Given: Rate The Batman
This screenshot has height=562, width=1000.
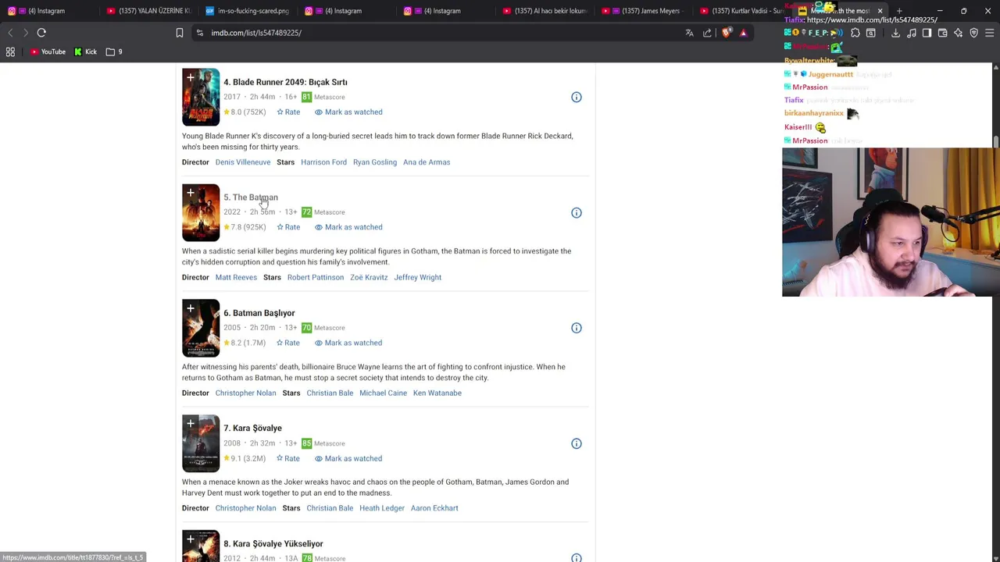Looking at the screenshot, I should [288, 227].
